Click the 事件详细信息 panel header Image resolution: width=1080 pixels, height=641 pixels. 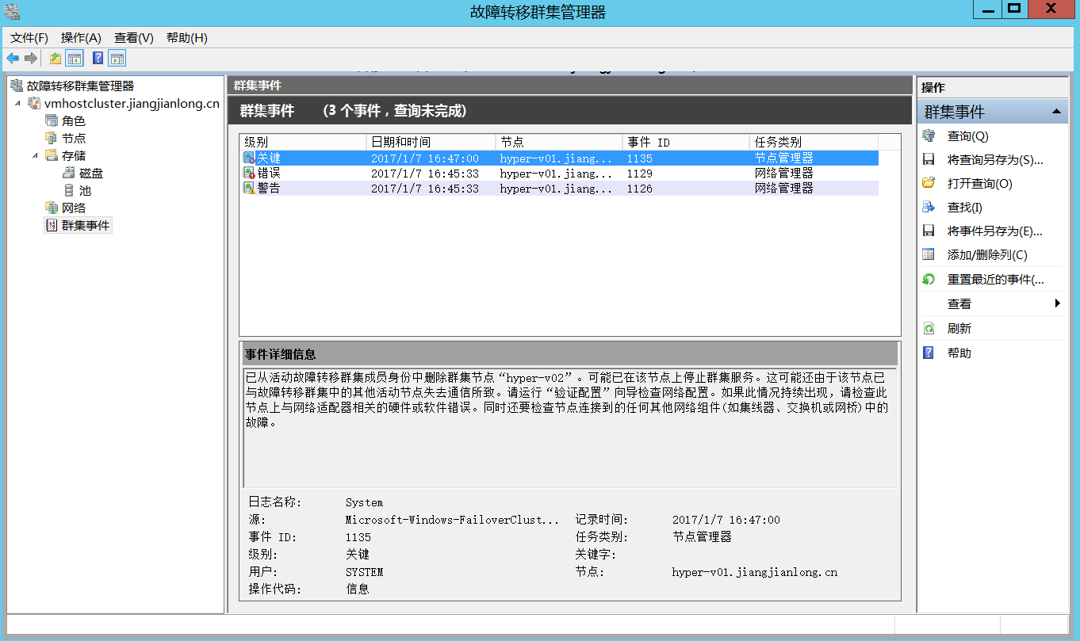point(569,353)
